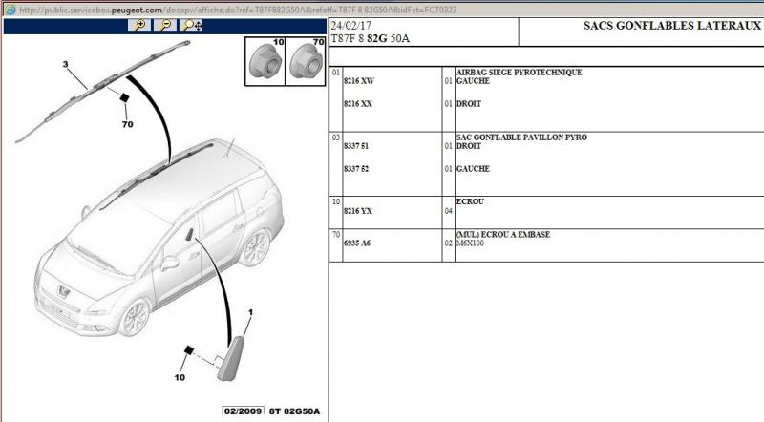Click callout number 1 on diagram
Viewport: 764px width, 422px height.
click(x=250, y=312)
